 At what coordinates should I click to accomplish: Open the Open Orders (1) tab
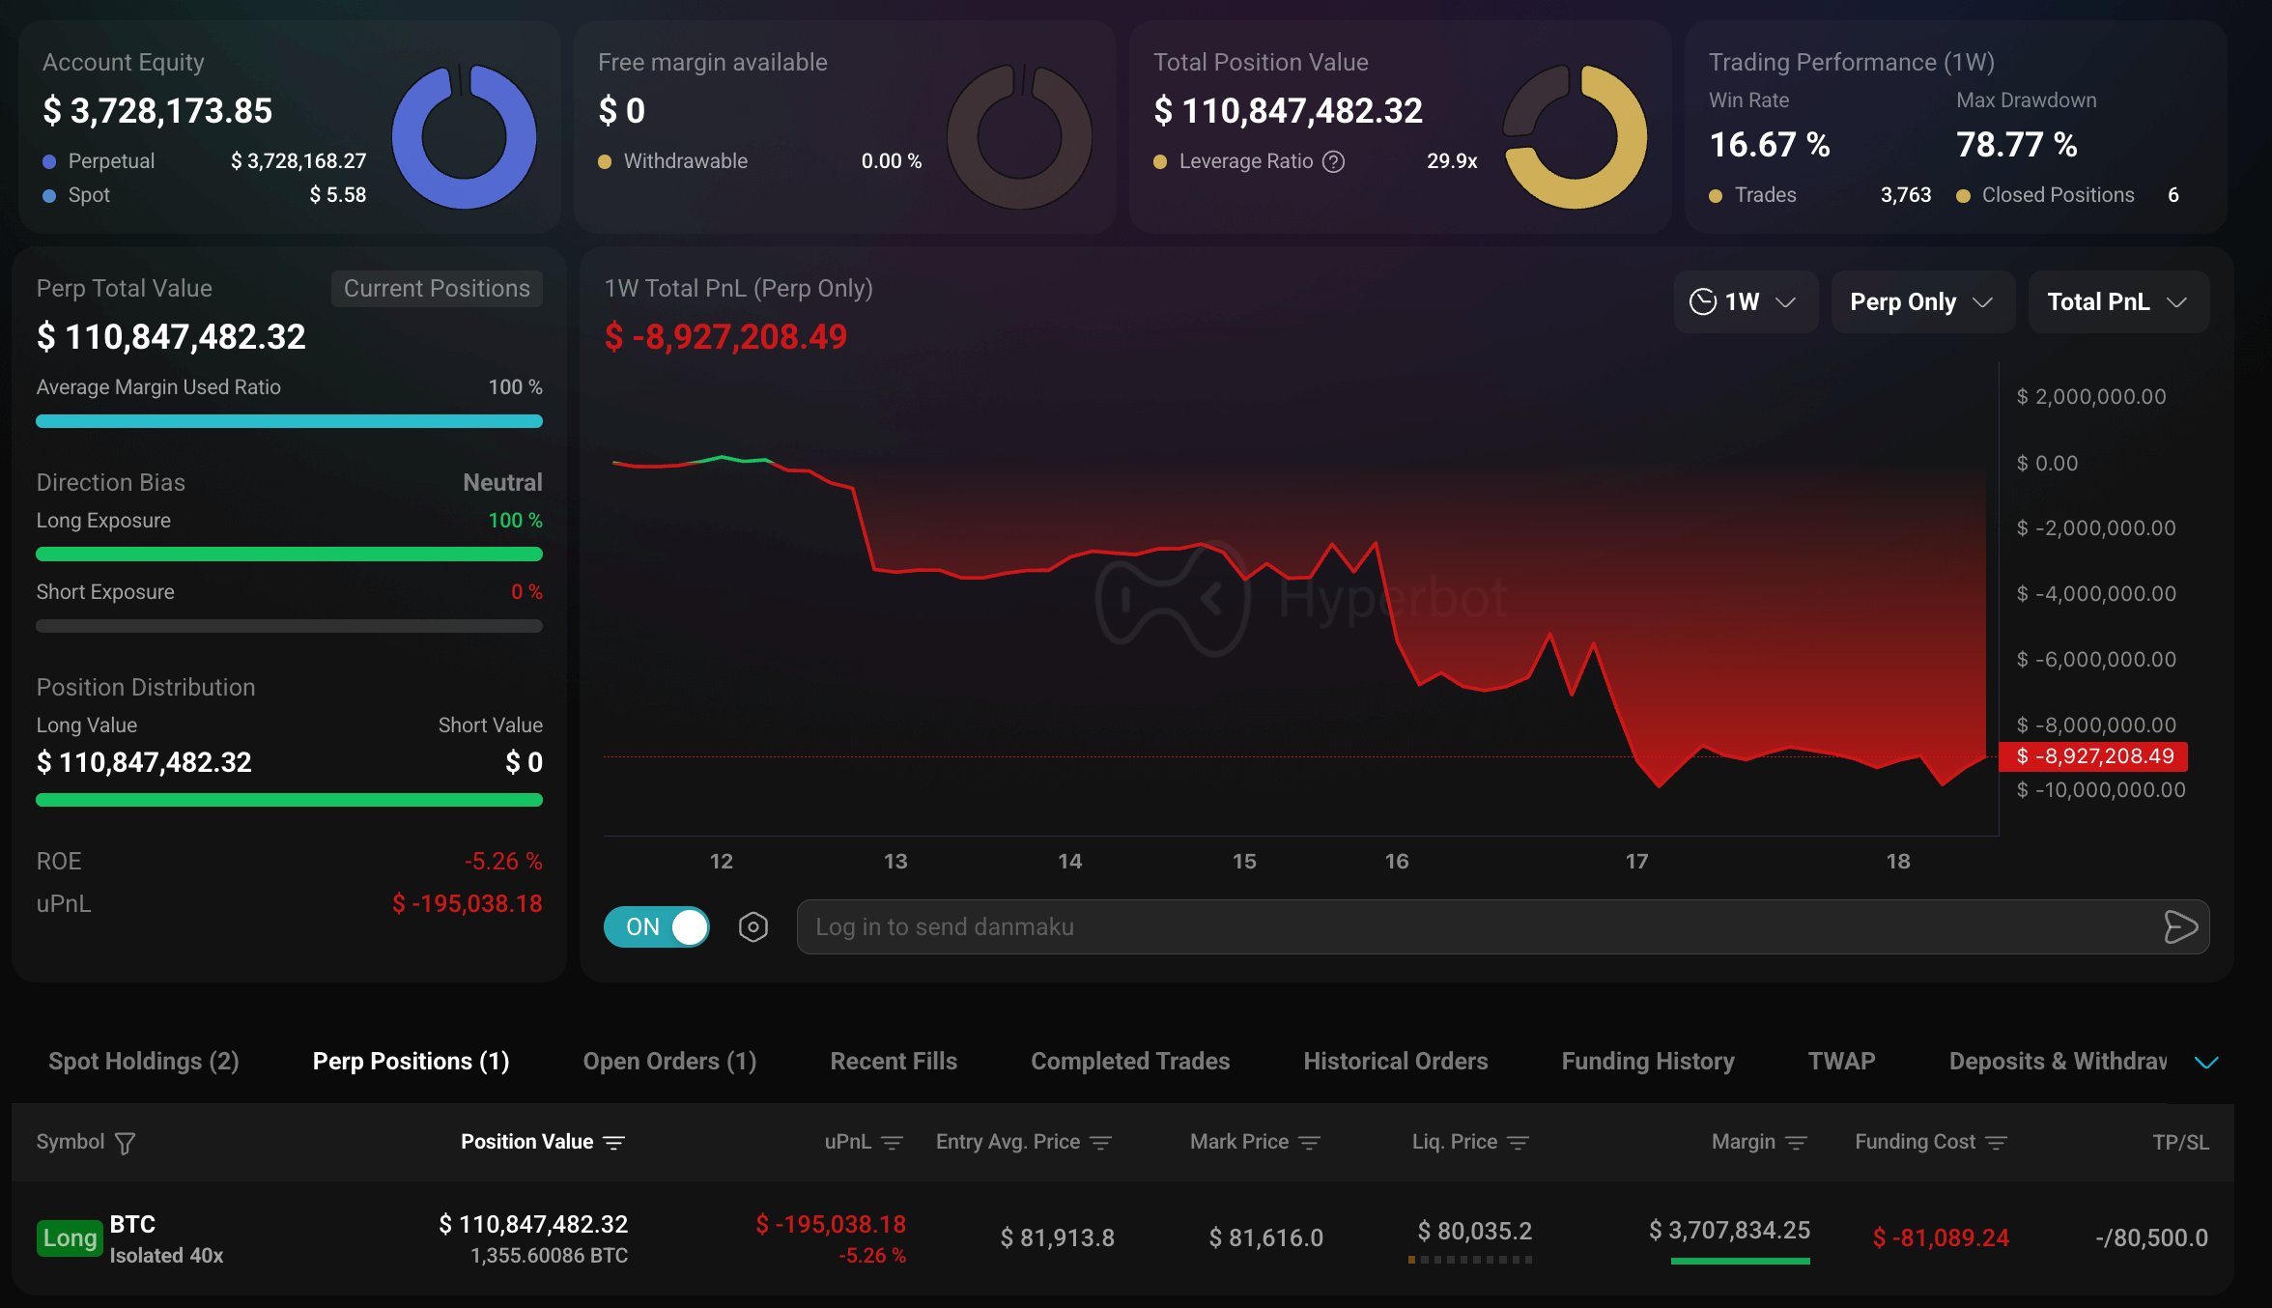(669, 1062)
